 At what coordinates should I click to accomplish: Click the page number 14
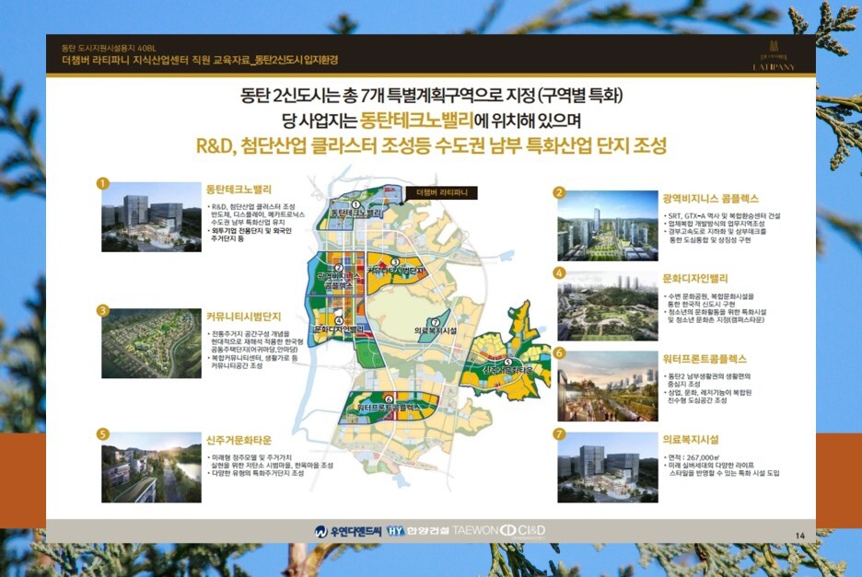(800, 536)
